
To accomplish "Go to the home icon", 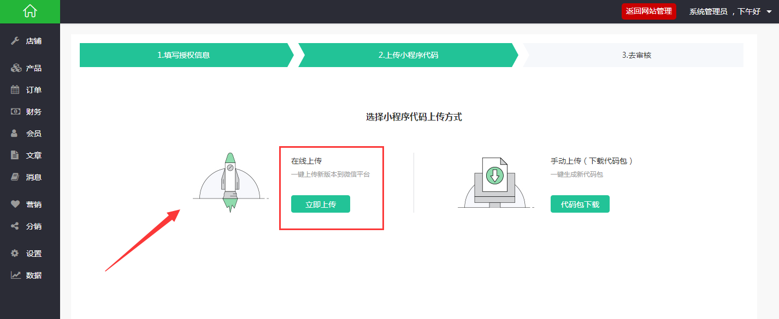I will [x=29, y=11].
